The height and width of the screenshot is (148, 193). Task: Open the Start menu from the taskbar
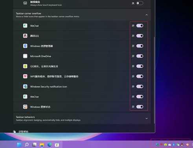coord(19,145)
